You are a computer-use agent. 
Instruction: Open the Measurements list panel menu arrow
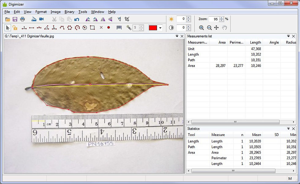(x=288, y=36)
